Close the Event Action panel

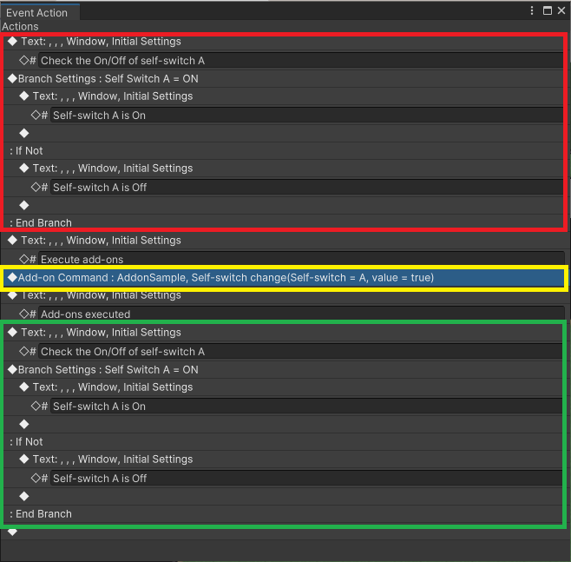point(561,11)
